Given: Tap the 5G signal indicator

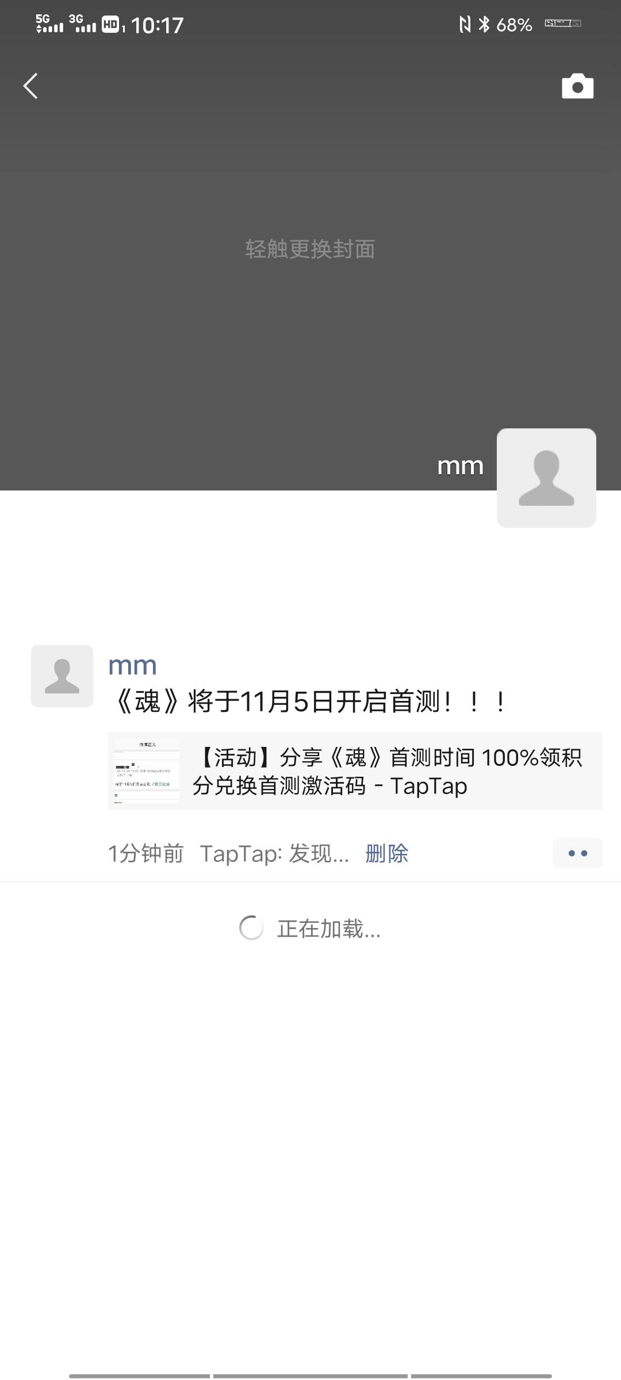Looking at the screenshot, I should pyautogui.click(x=49, y=24).
